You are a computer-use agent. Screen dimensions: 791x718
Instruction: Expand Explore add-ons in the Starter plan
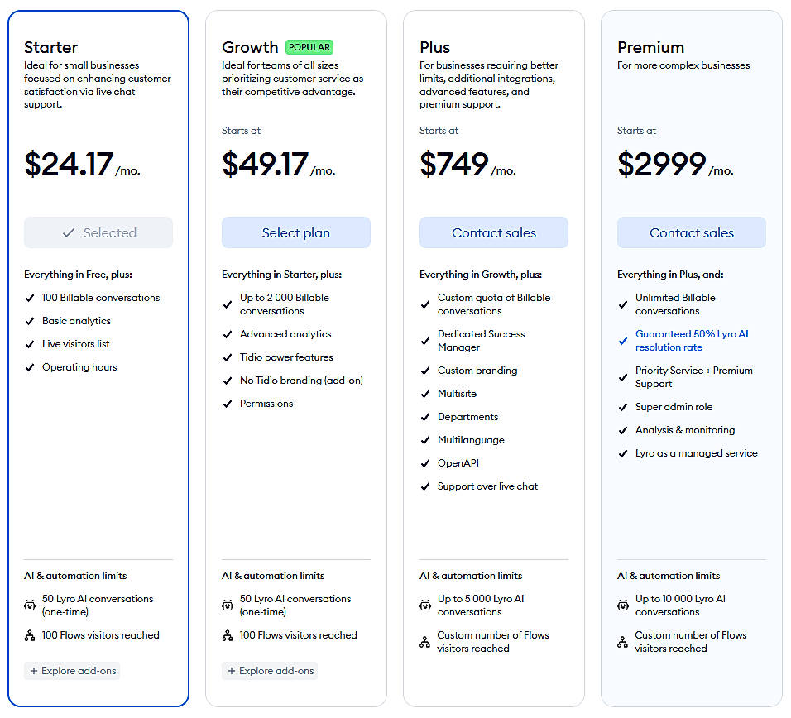(x=73, y=671)
